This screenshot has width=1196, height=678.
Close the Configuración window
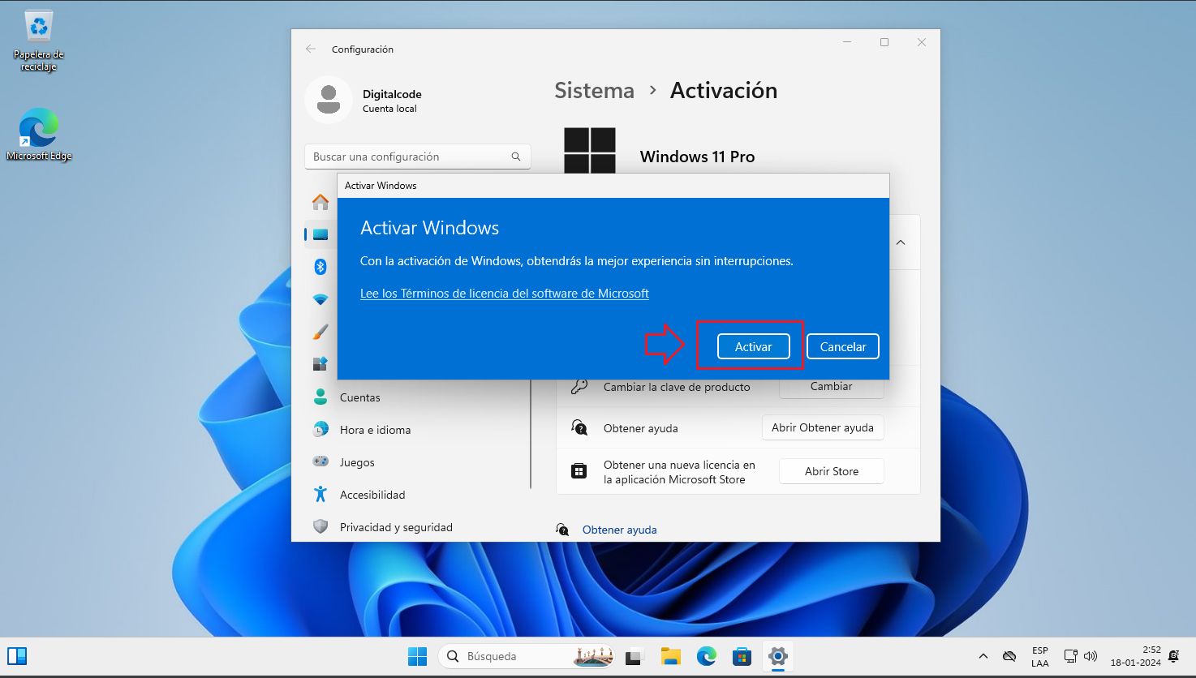pyautogui.click(x=922, y=42)
